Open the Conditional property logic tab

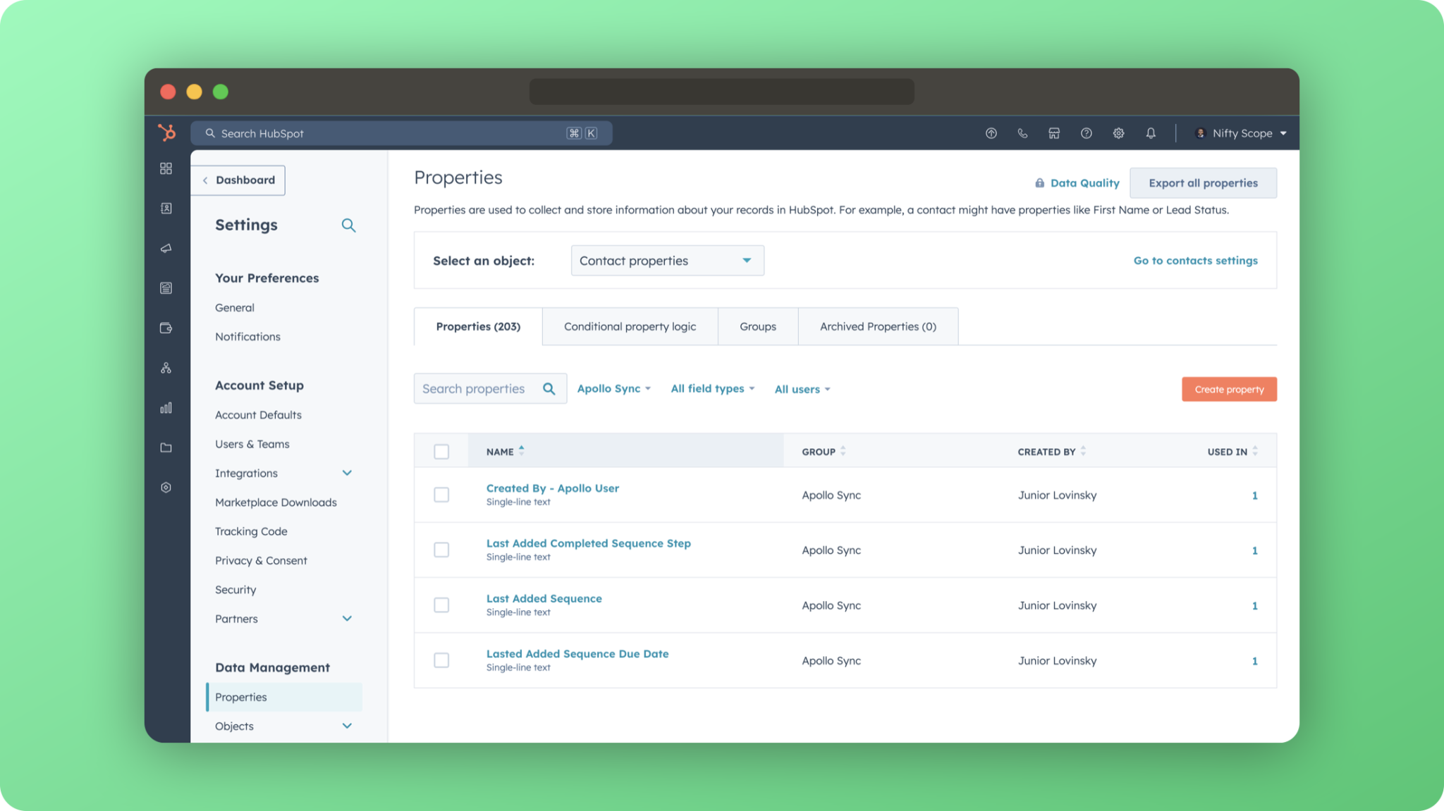pos(630,326)
